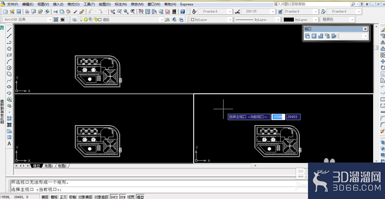Screen dimensions: 385x199
Task: Click the Zoom Previous icon
Action: tap(132, 11)
